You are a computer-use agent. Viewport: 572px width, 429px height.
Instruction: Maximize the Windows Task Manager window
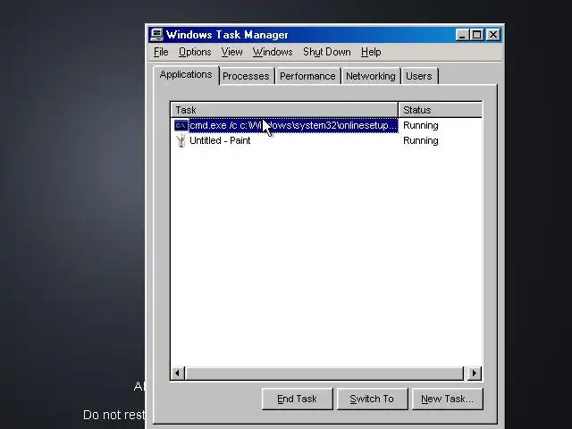pos(476,35)
